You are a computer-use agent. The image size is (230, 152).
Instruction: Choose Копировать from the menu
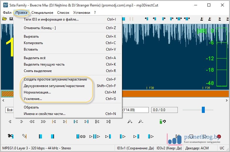pos(68,43)
